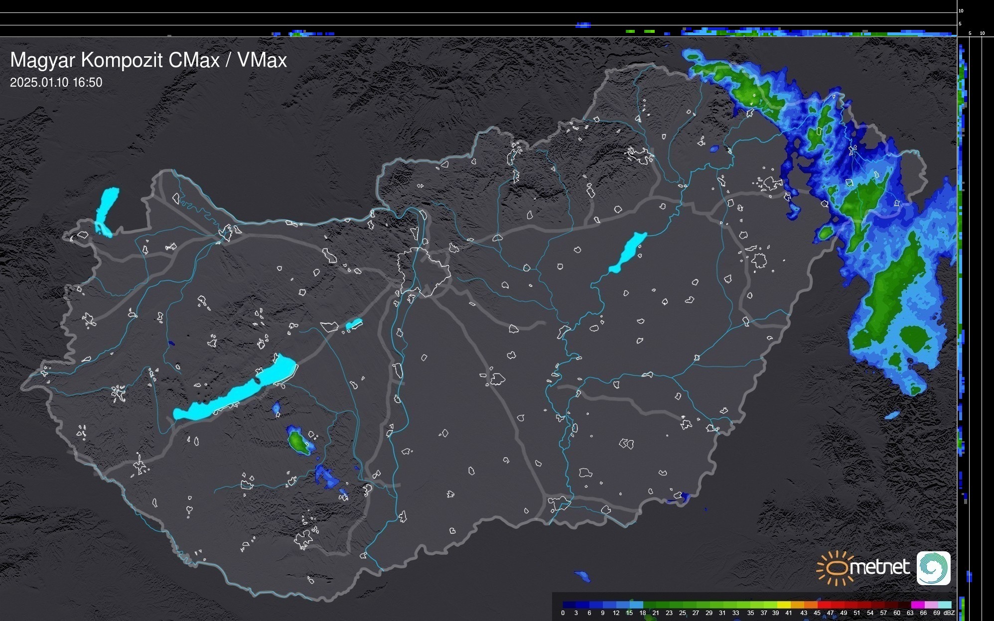This screenshot has height=621, width=994.
Task: Click the dark navy 0 dBZ legend swatch
Action: point(569,605)
